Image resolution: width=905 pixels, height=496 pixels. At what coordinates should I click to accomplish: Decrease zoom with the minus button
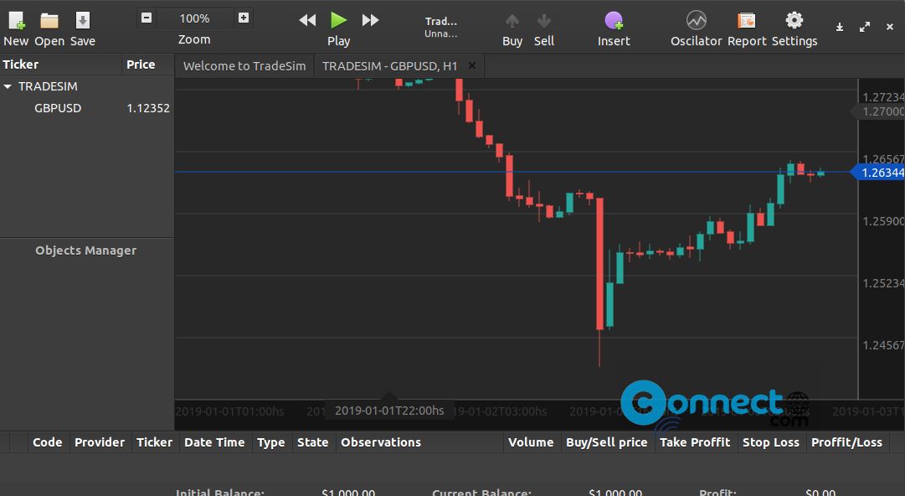click(147, 18)
